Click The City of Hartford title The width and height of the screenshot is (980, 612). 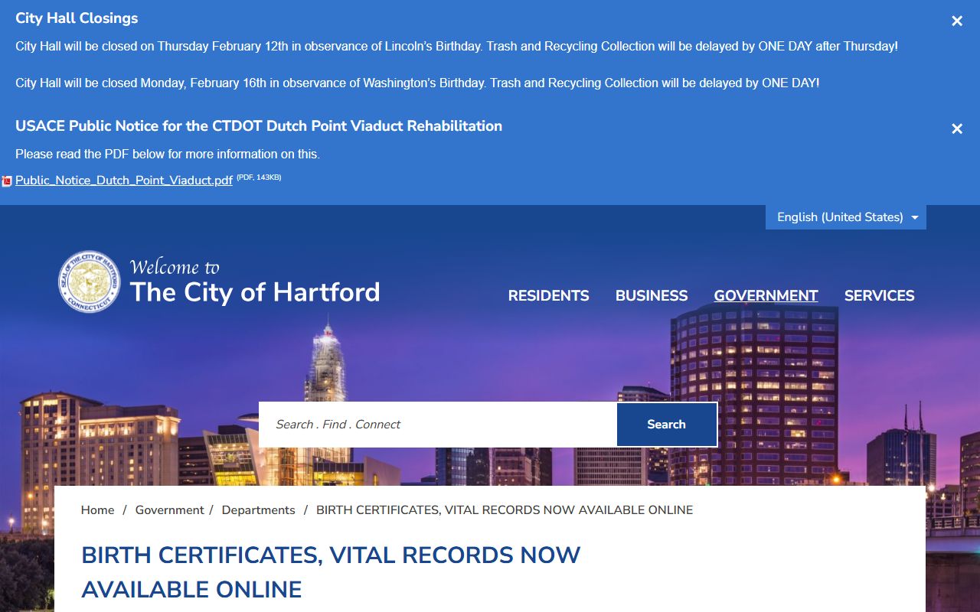click(255, 292)
